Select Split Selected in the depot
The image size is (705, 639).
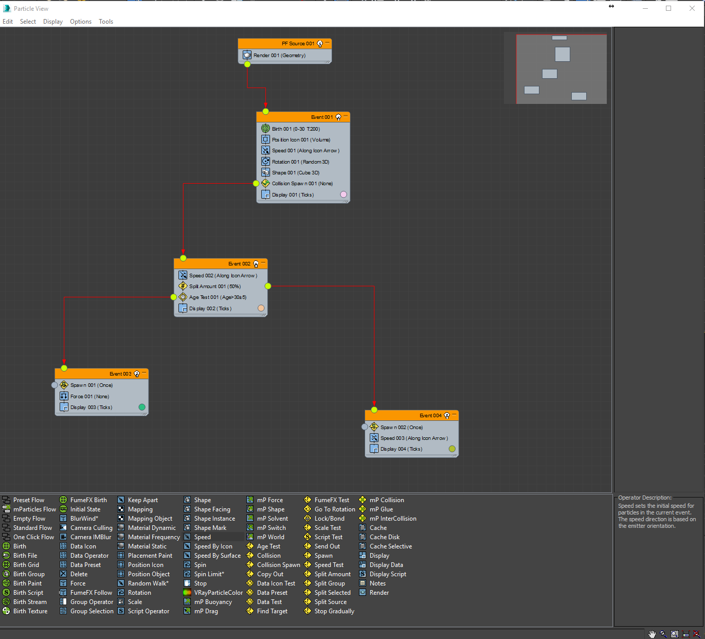[x=333, y=593]
